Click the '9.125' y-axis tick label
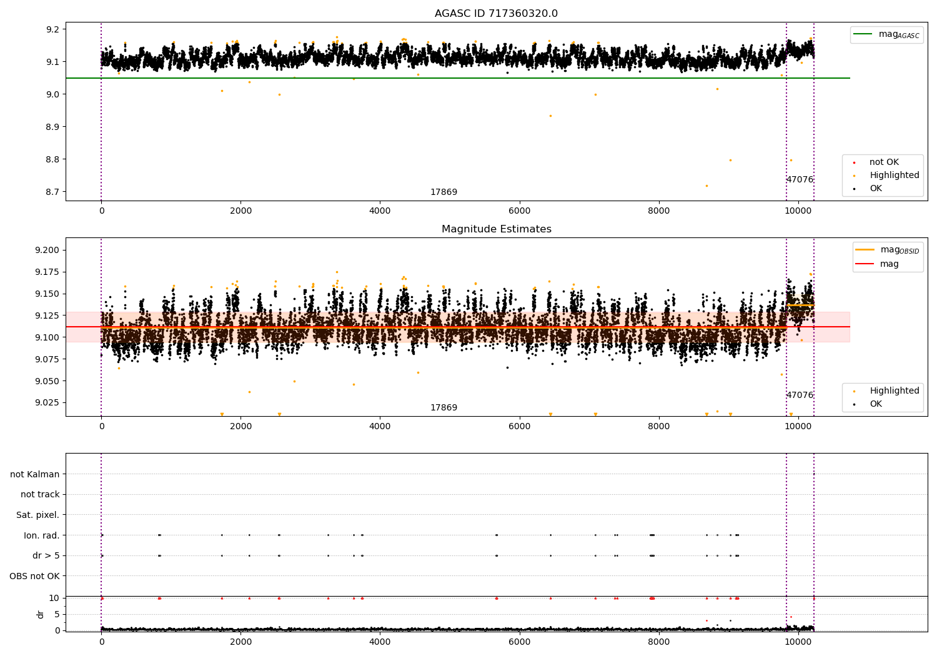 pos(47,316)
